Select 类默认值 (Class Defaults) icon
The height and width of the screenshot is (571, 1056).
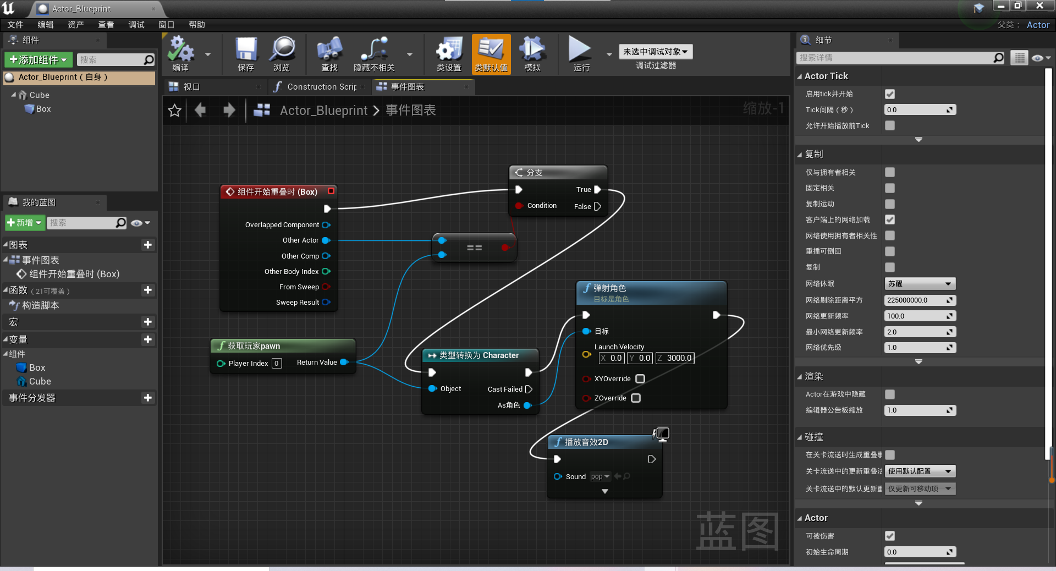tap(491, 54)
